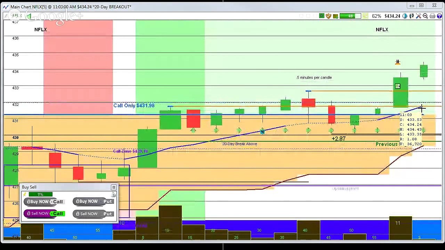
Task: Click the olive add-chart icon with plus
Action: 335,16
